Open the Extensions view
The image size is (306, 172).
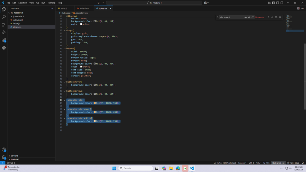4,40
